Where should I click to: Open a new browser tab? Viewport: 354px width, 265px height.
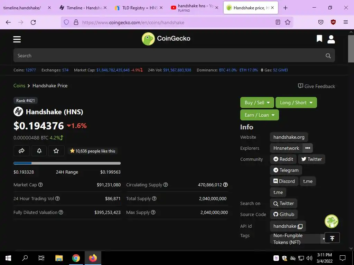(285, 8)
